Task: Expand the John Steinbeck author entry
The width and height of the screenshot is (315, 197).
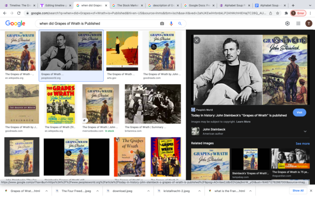Action: coord(305,131)
